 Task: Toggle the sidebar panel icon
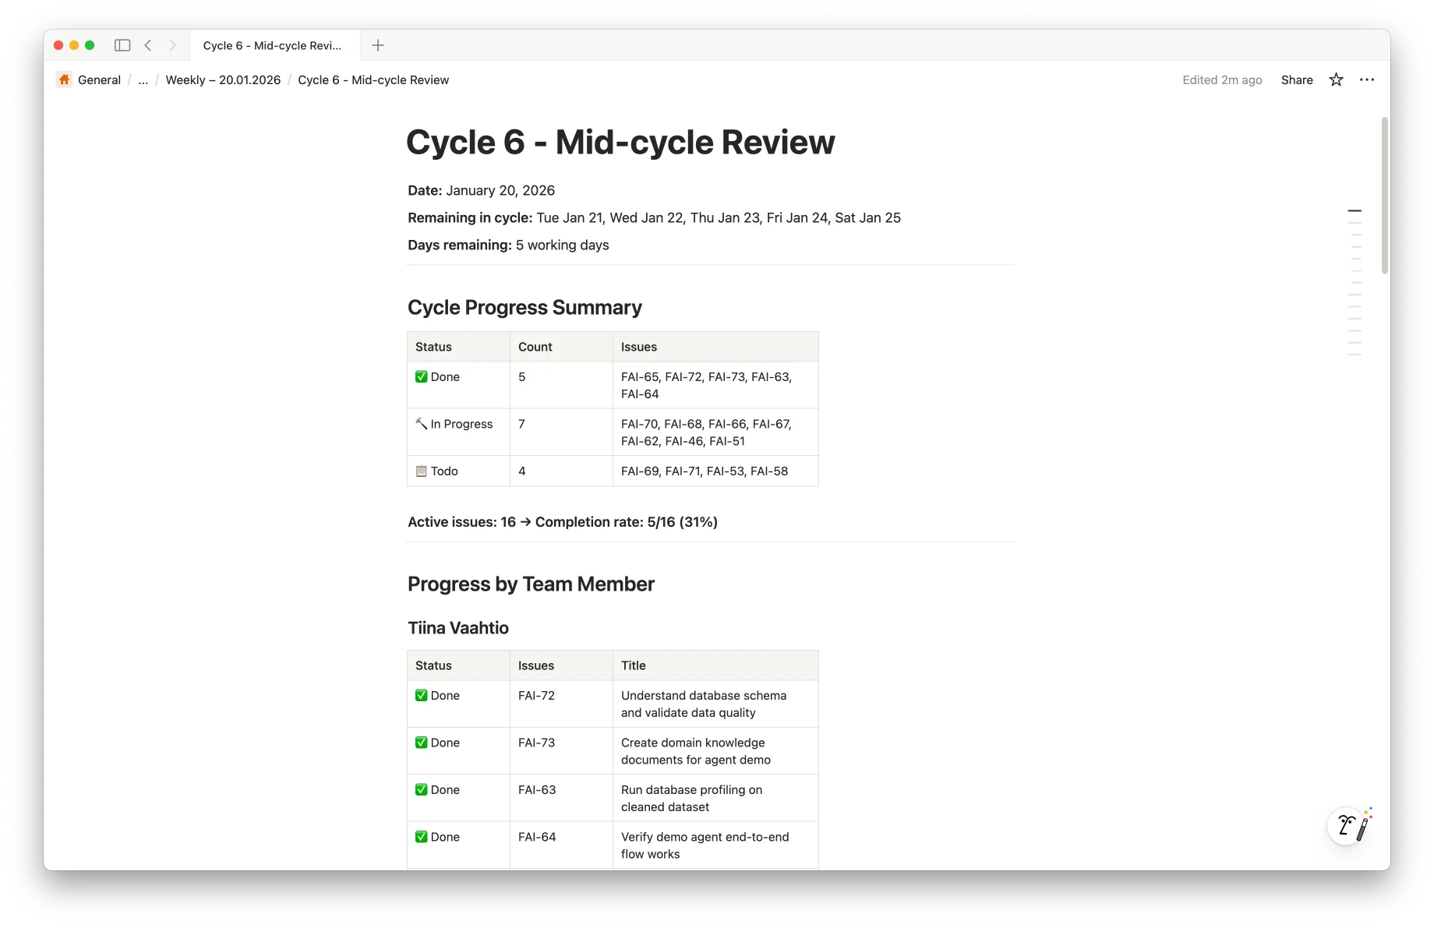click(122, 45)
